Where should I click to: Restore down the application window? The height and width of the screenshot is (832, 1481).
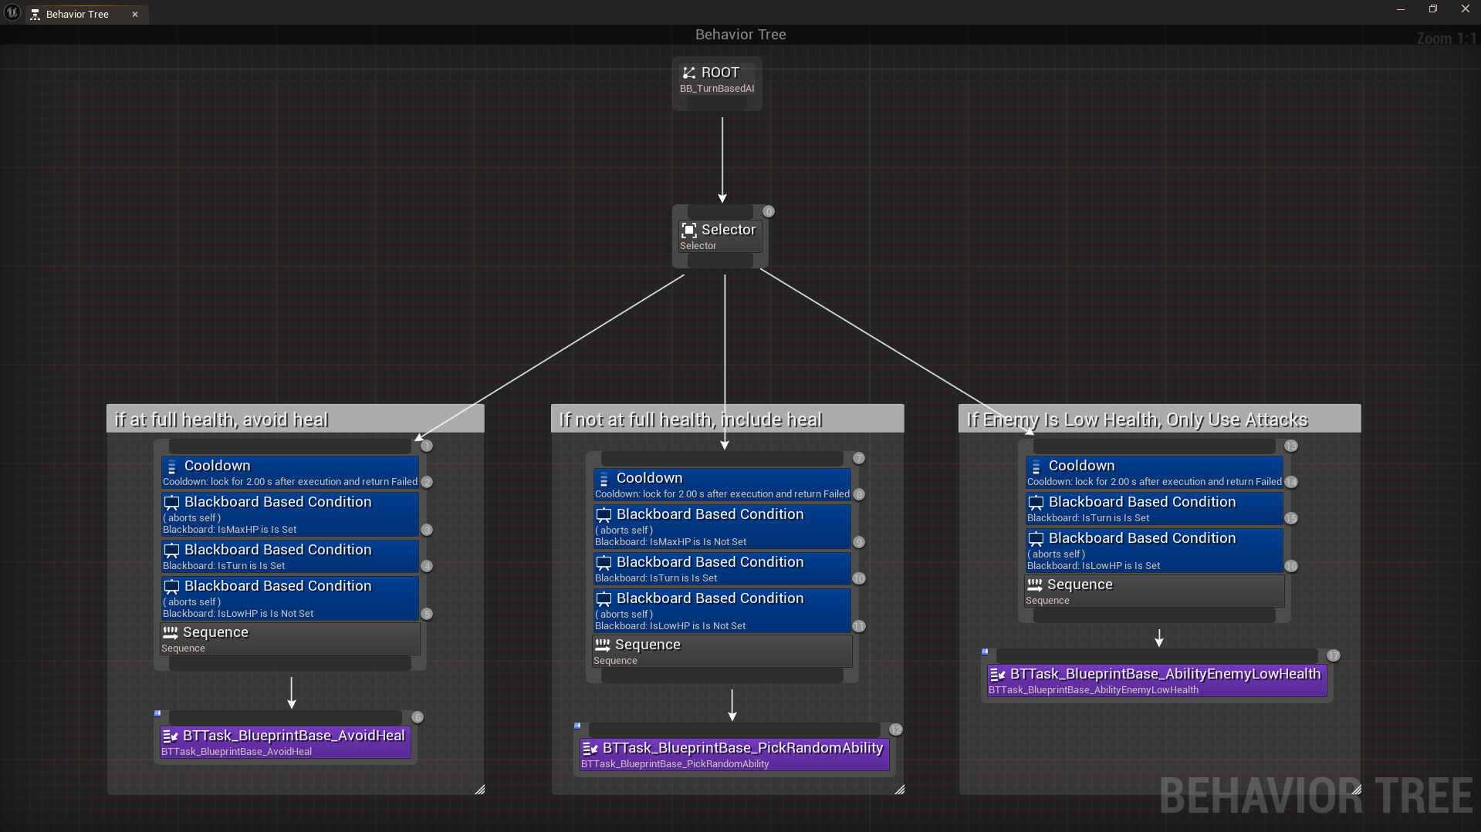click(1432, 9)
